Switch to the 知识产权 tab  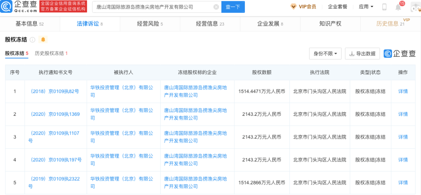pos(330,24)
